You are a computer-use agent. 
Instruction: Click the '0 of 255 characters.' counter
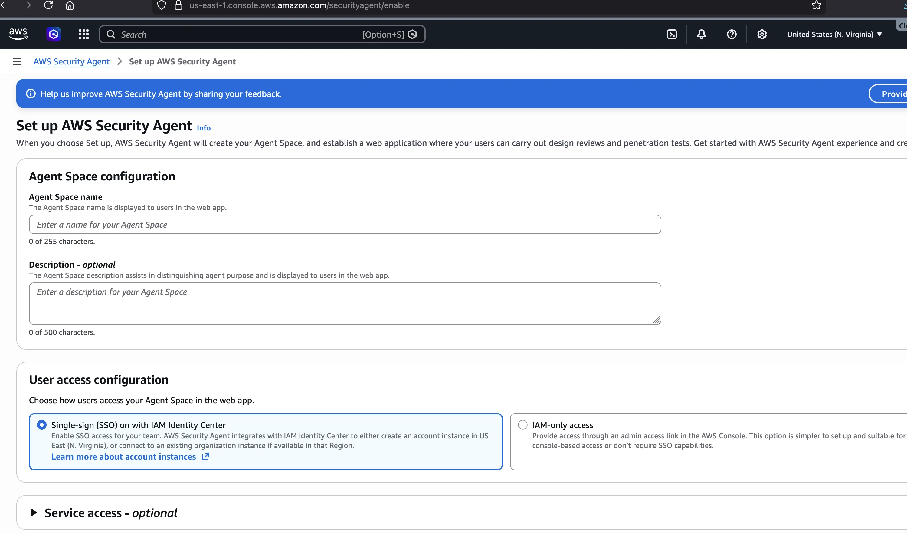pos(62,241)
